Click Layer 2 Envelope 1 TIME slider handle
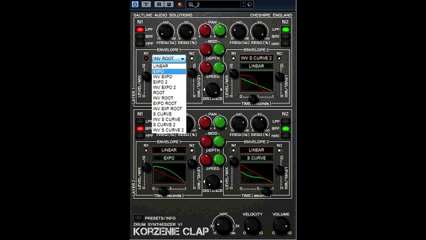The height and width of the screenshot is (240, 426). 163,191
